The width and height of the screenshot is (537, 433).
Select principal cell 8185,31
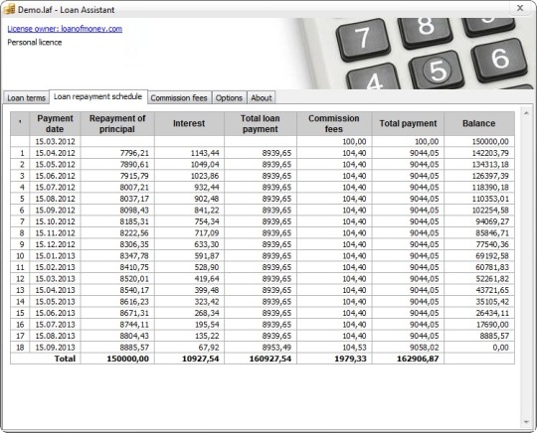click(117, 221)
